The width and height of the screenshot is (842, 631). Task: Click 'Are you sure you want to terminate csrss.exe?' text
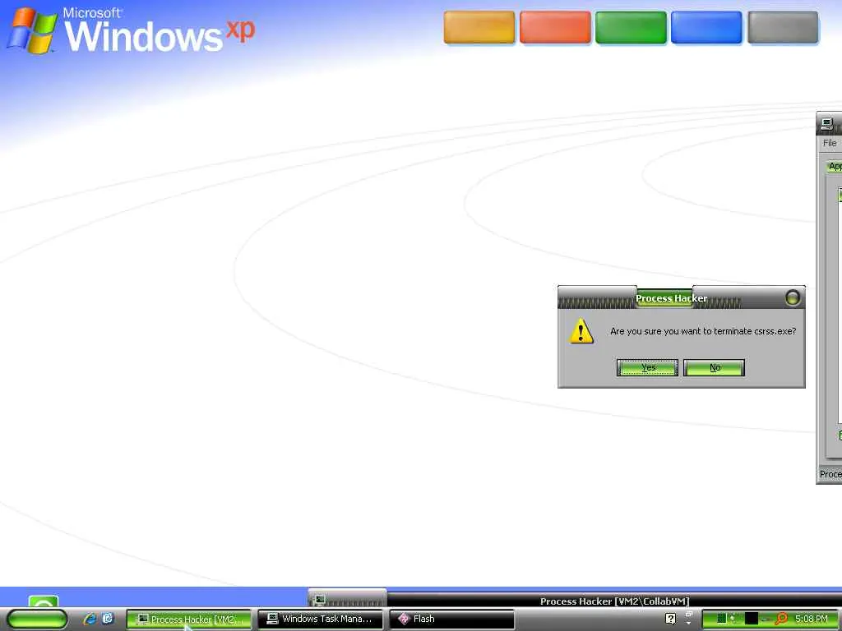pos(703,331)
